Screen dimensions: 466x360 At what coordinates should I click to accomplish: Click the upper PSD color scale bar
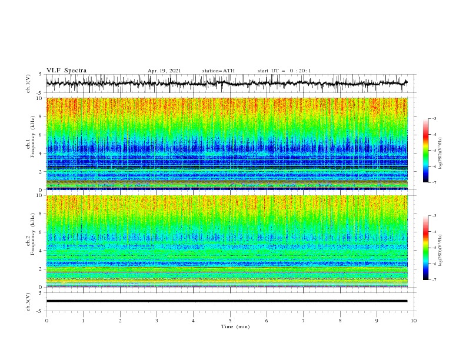pyautogui.click(x=425, y=151)
